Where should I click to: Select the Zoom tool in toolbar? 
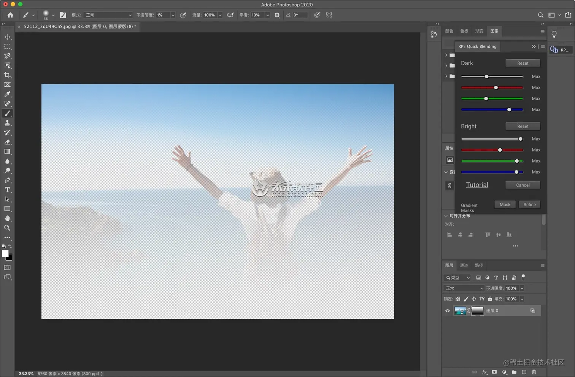click(7, 228)
